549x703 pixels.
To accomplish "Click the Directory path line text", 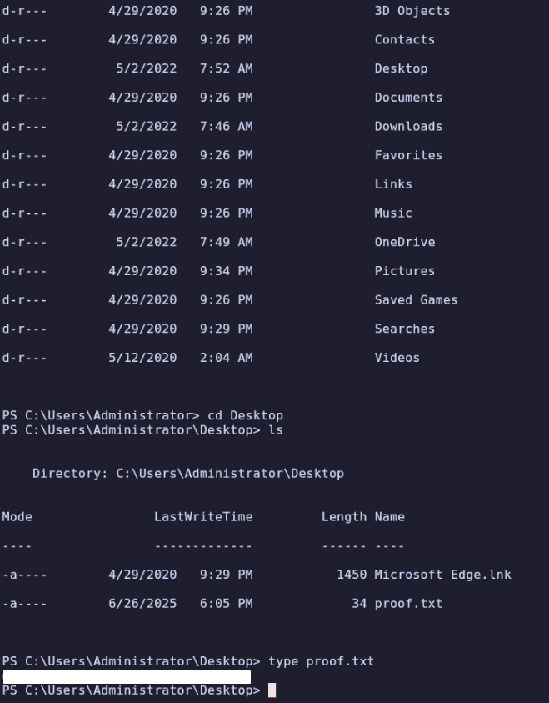I will [x=188, y=474].
